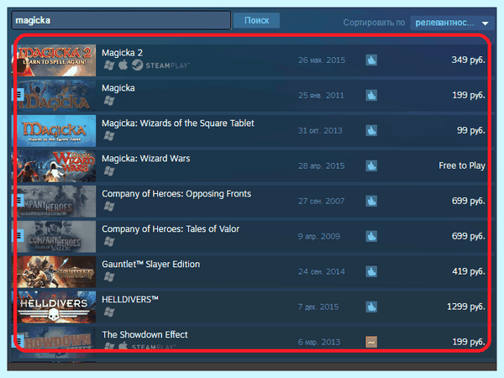Open the sort by relevance dropdown
Screen dimensions: 504x378
(452, 23)
